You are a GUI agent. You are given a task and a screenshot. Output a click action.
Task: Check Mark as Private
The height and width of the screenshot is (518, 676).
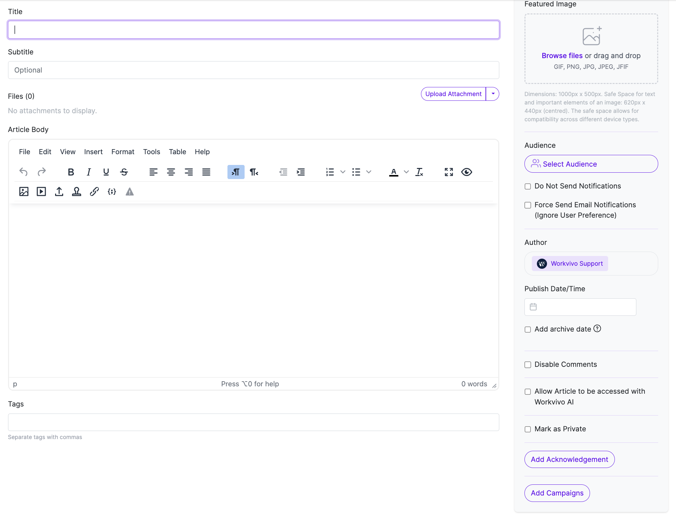click(x=528, y=429)
